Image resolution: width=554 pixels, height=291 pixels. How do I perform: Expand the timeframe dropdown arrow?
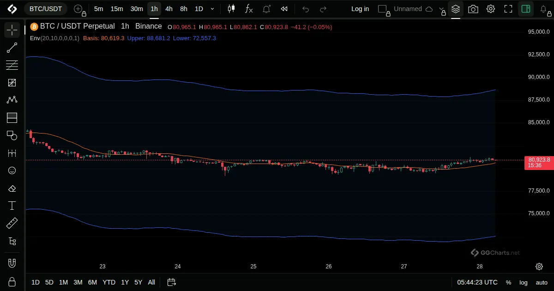[212, 9]
